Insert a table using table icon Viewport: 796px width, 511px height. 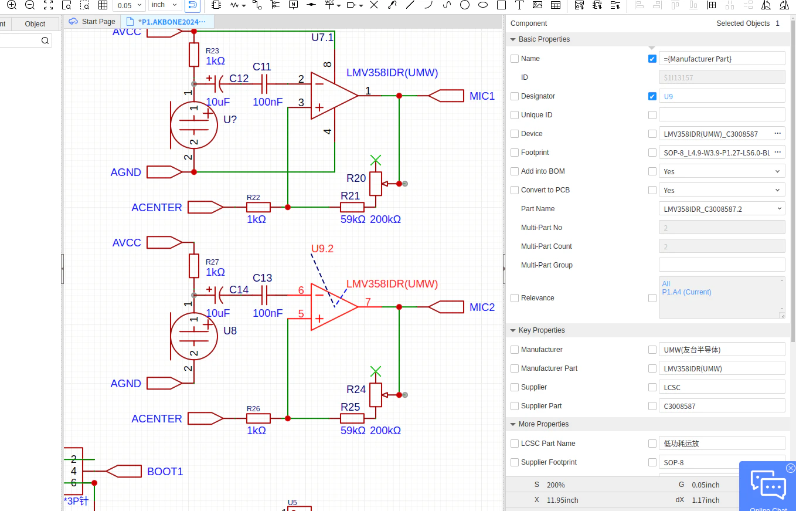(x=556, y=5)
